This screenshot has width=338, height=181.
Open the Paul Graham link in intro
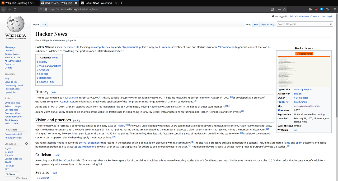pos(163,47)
